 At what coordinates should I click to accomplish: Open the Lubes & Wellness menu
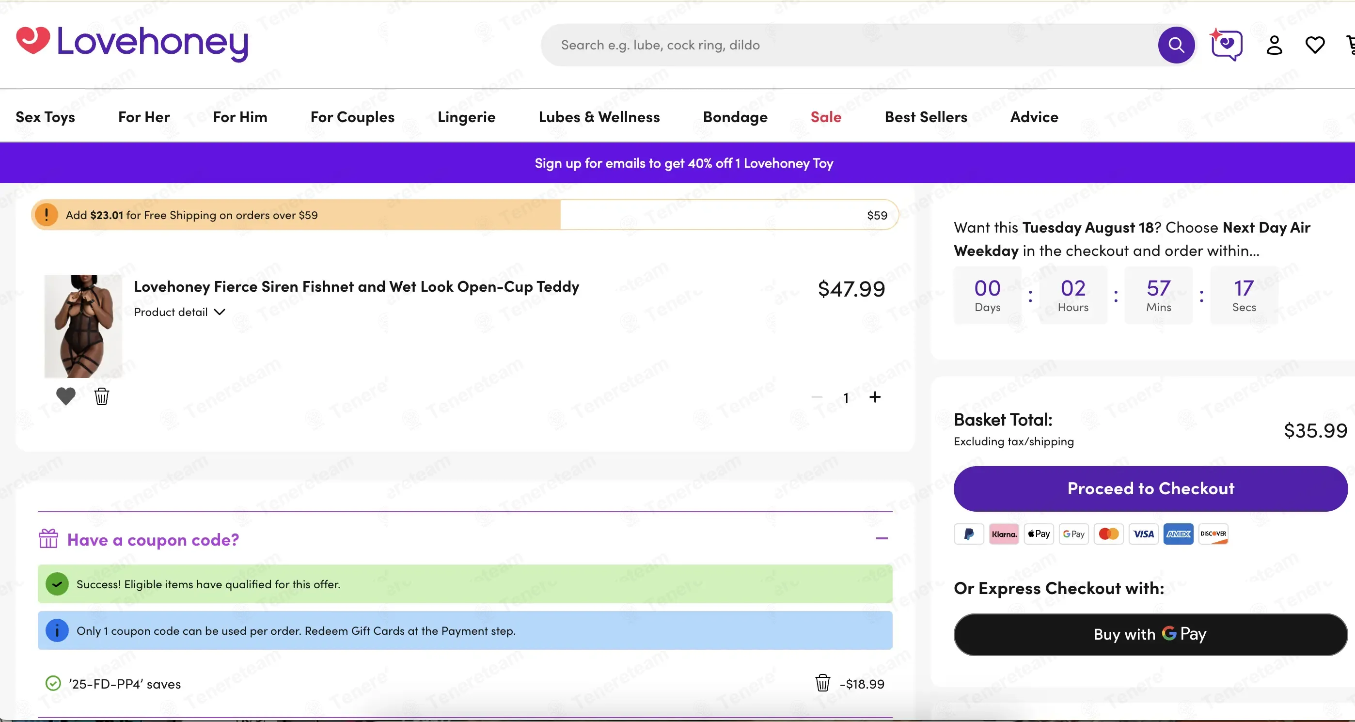pos(599,117)
